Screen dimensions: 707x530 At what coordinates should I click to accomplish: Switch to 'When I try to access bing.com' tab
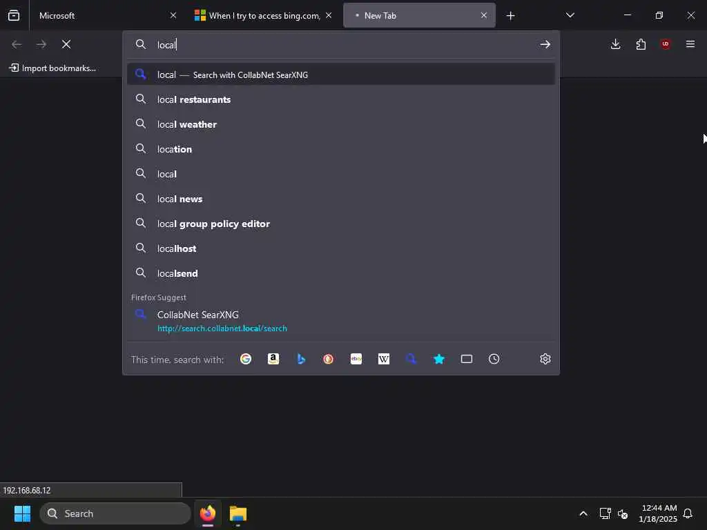[x=264, y=16]
